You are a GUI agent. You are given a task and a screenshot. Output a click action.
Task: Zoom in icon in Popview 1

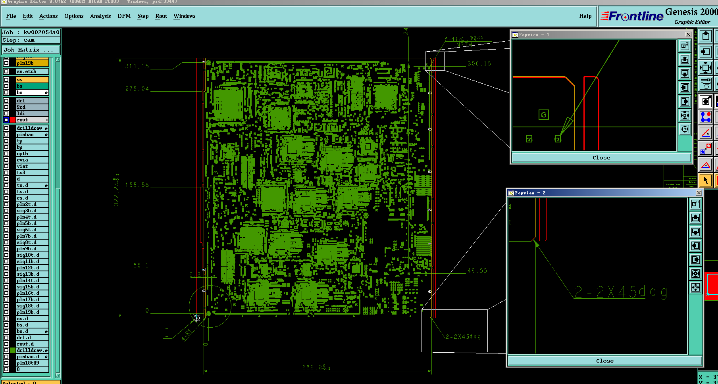coord(685,115)
